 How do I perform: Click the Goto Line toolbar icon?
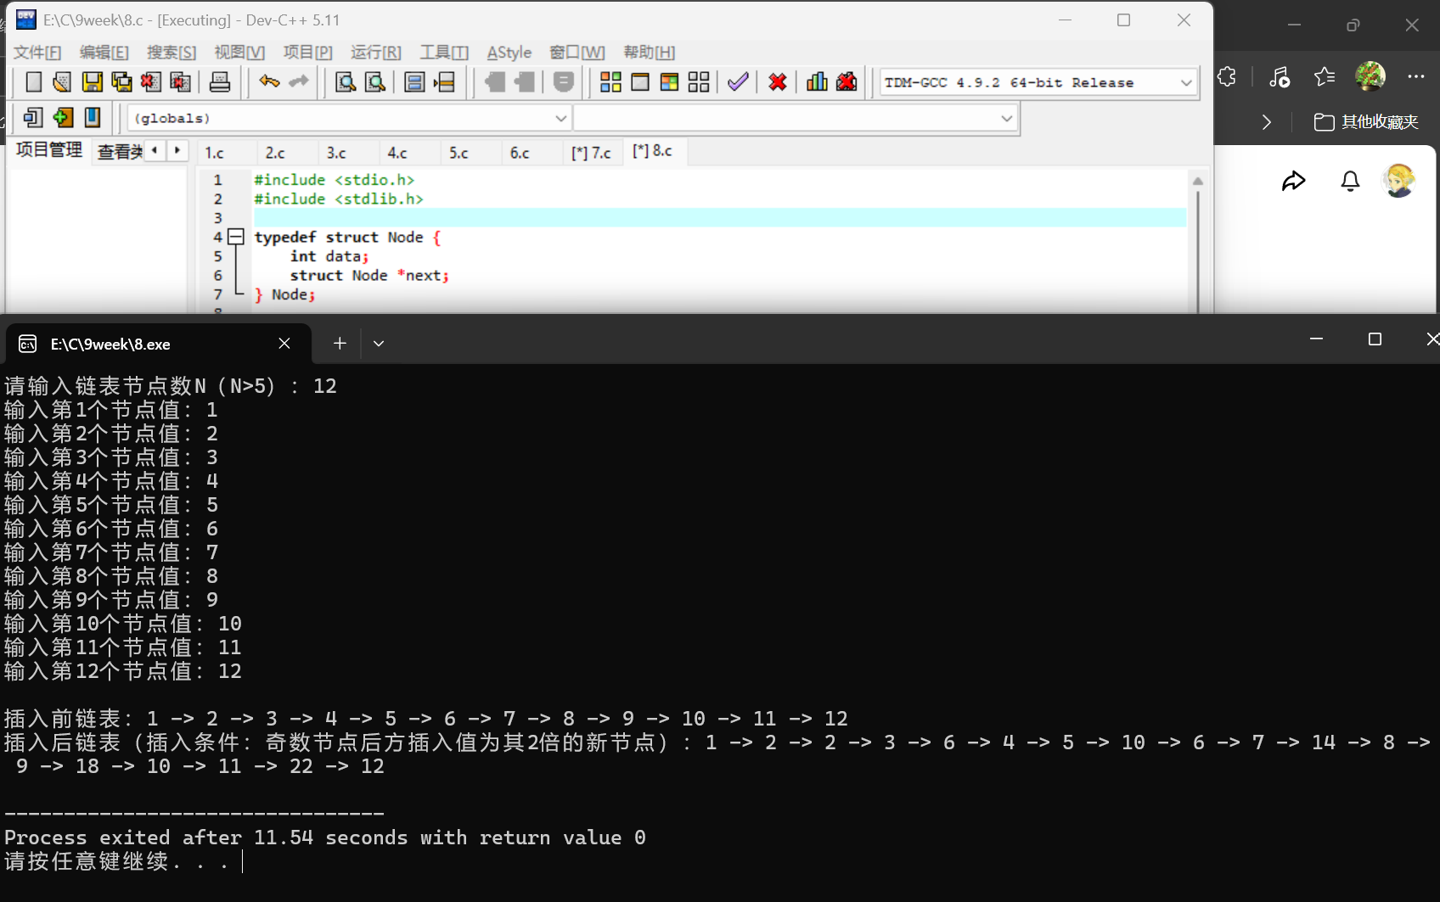click(444, 81)
